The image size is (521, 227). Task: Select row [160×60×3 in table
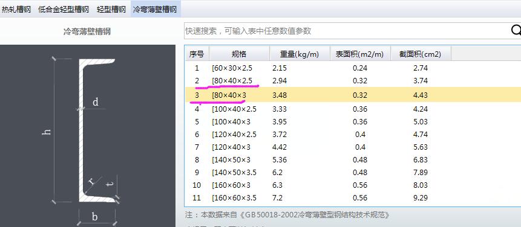[x=353, y=185]
